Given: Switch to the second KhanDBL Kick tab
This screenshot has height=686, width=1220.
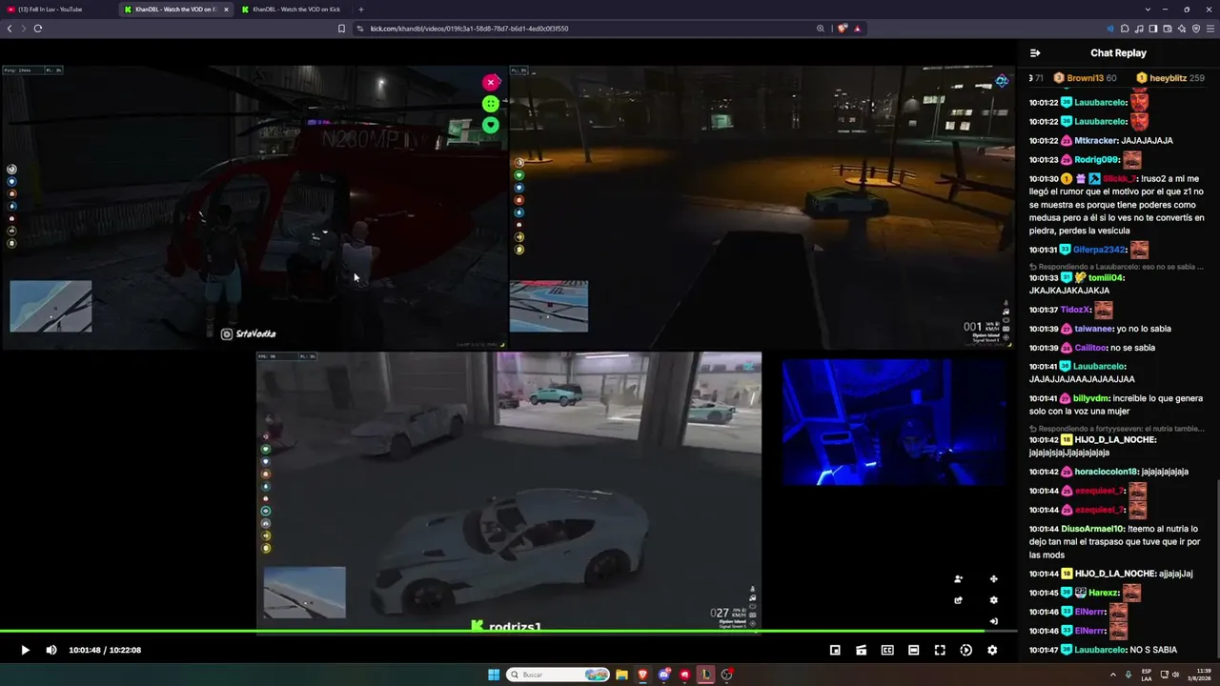Looking at the screenshot, I should [294, 10].
